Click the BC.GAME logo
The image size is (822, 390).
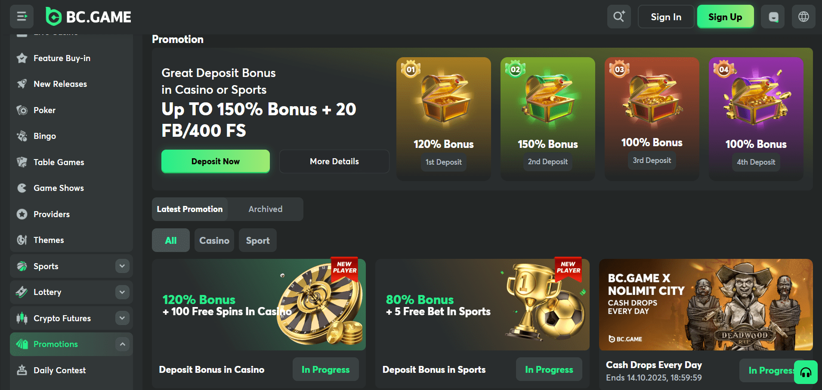(88, 17)
